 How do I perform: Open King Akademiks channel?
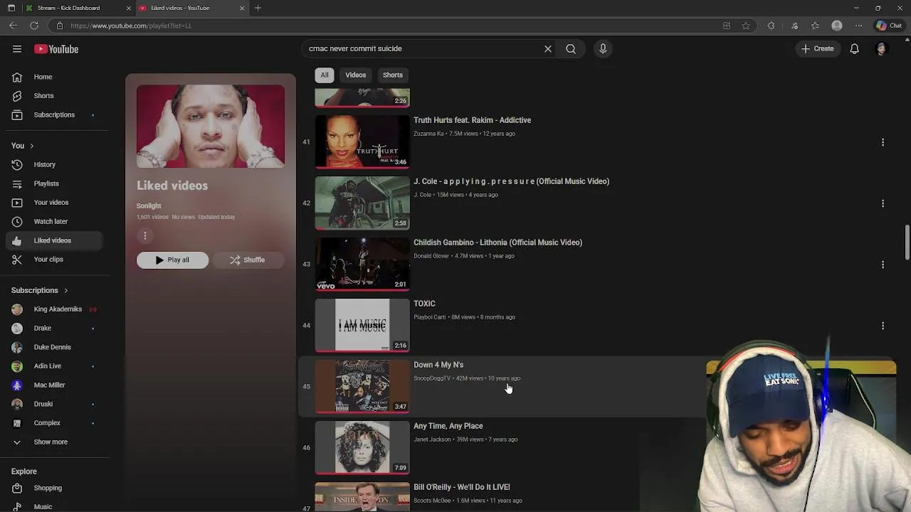57,309
